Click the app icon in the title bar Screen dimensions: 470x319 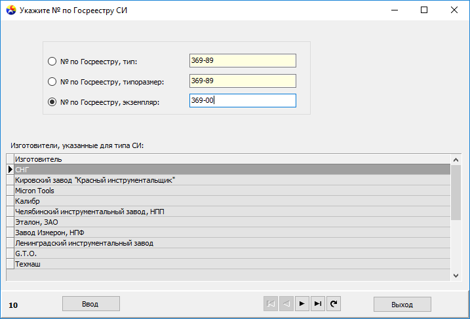(x=11, y=10)
